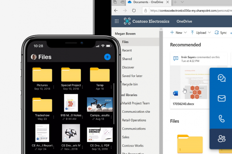232x154 pixels.
Task: Open more options for the Temp folder
Action: (x=111, y=87)
